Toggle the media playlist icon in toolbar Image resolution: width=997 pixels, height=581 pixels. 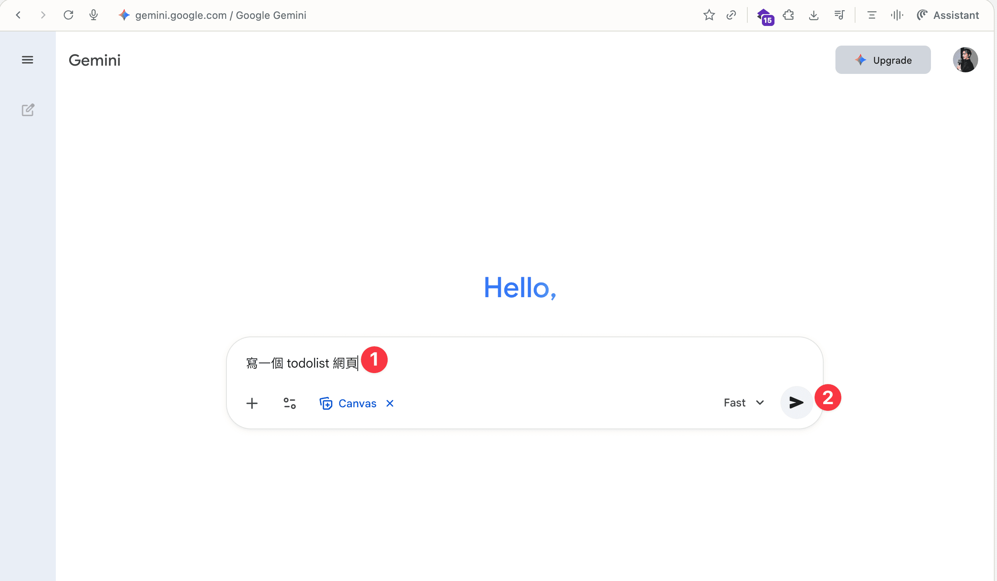[x=839, y=15]
